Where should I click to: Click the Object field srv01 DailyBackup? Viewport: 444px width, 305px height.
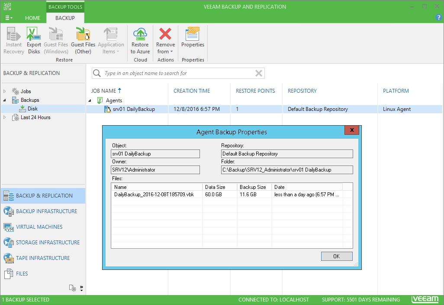tap(155, 154)
